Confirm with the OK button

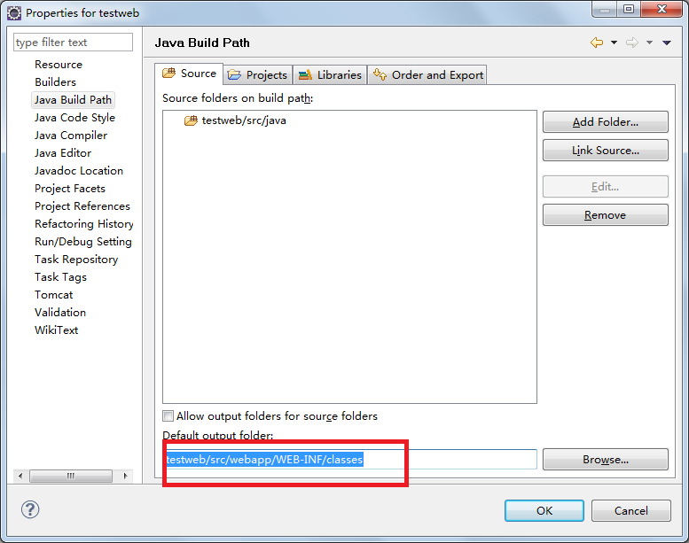pos(544,510)
